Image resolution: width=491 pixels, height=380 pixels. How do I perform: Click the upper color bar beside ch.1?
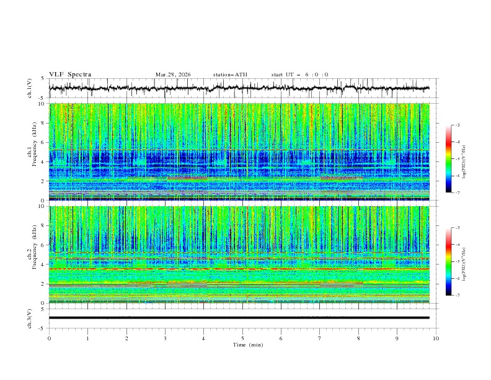point(448,158)
